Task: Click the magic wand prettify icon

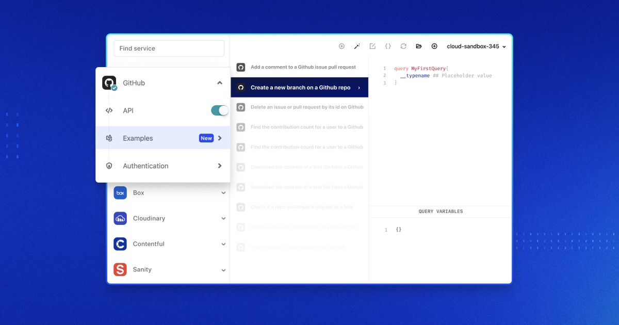Action: point(357,46)
